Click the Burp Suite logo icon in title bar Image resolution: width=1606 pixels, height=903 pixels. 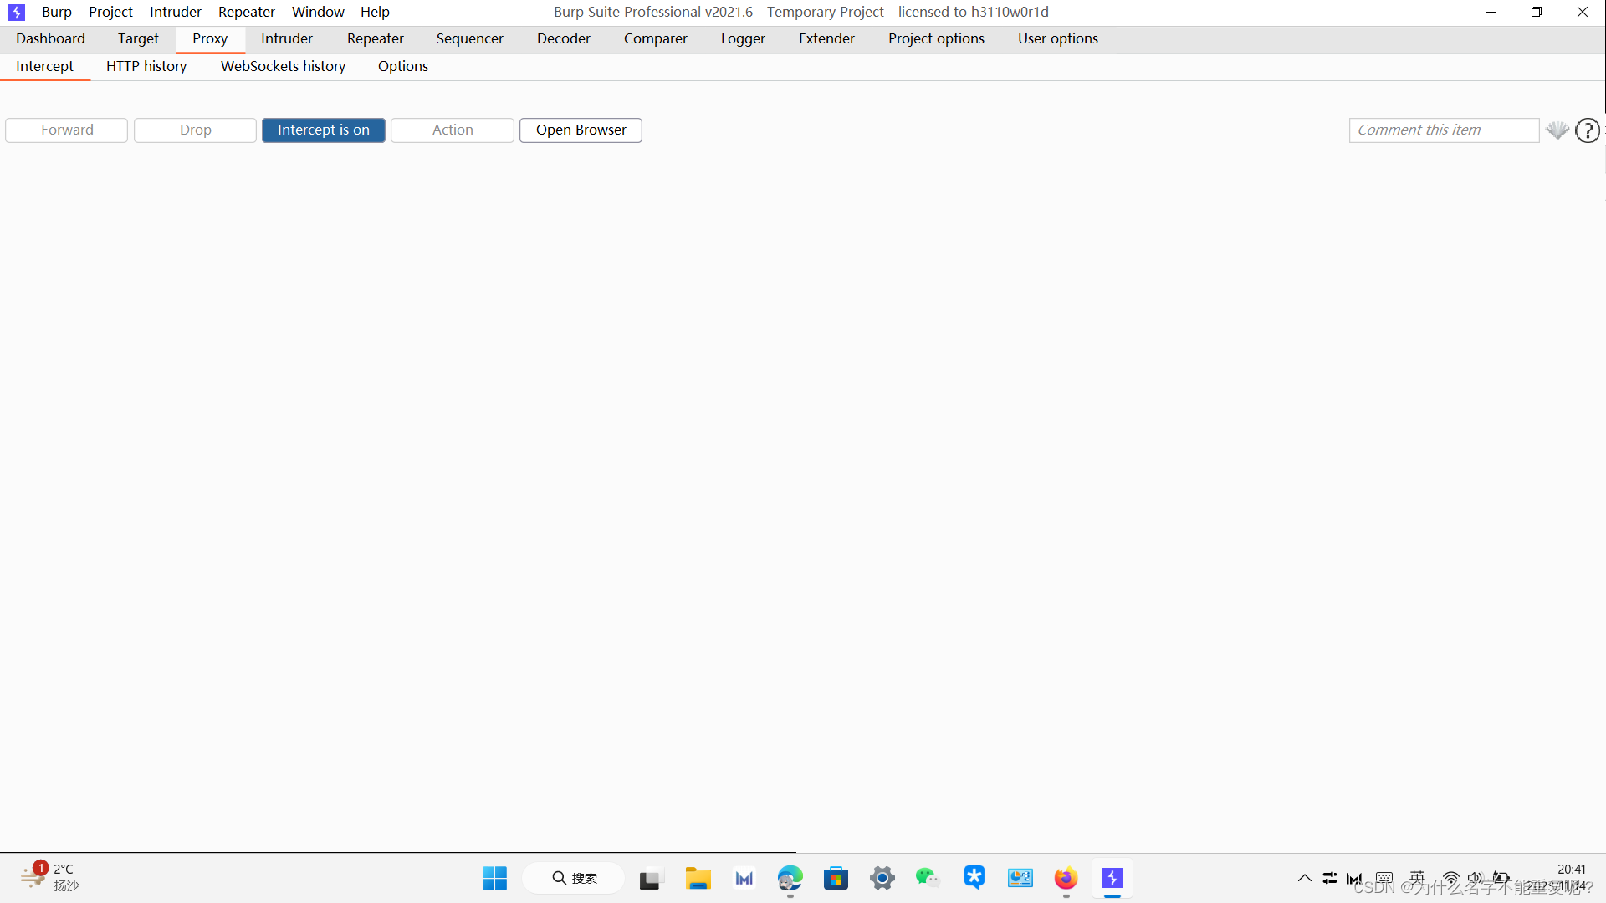tap(17, 13)
